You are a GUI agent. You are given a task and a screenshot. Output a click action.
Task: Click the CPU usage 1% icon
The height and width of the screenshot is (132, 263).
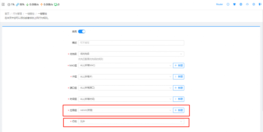point(9,5)
